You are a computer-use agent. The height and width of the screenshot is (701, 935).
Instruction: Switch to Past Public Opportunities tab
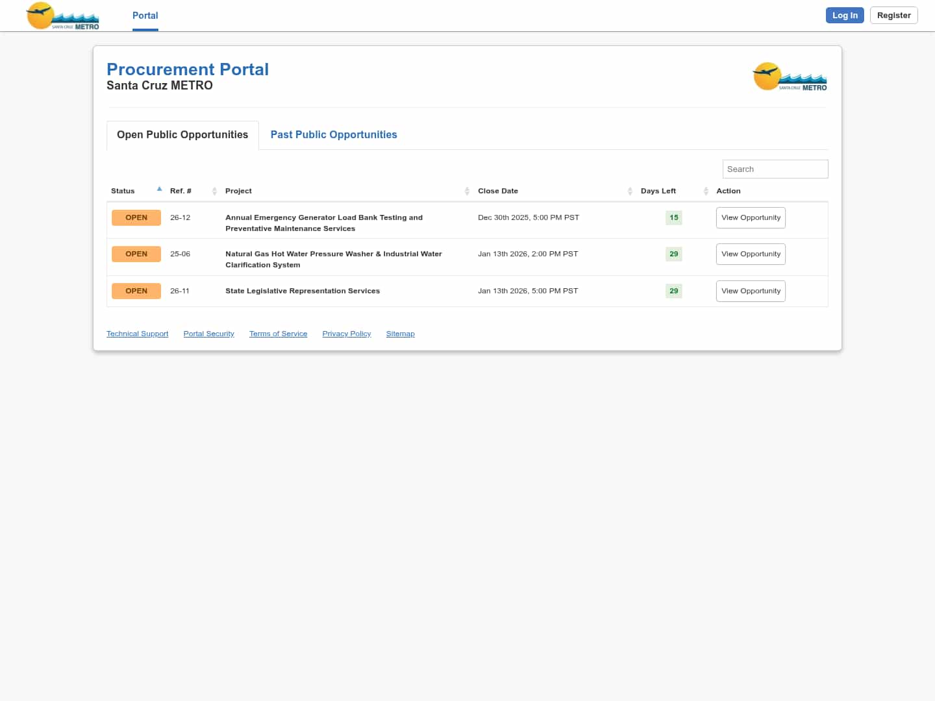[x=333, y=134]
